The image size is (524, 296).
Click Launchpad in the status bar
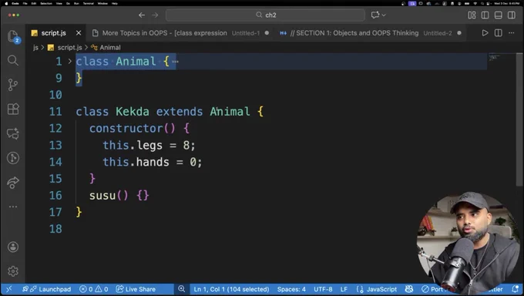click(47, 289)
